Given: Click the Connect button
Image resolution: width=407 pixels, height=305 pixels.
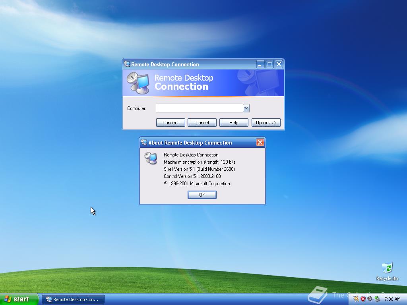Looking at the screenshot, I should pos(171,123).
